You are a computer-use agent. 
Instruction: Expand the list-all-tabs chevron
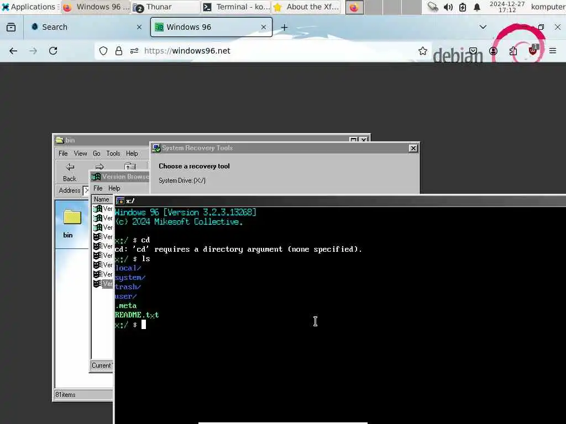(x=483, y=27)
